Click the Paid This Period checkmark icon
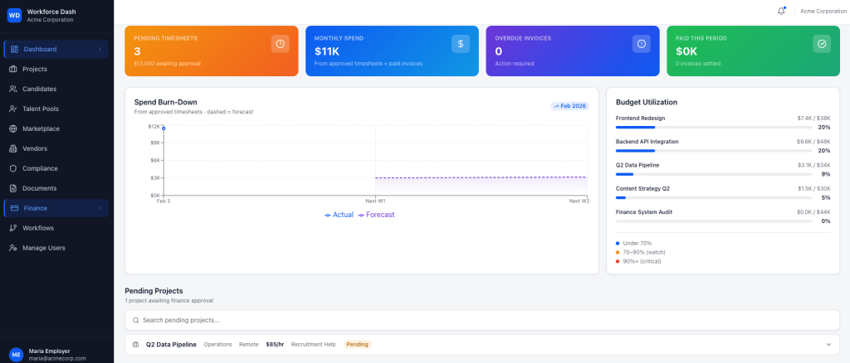 821,44
